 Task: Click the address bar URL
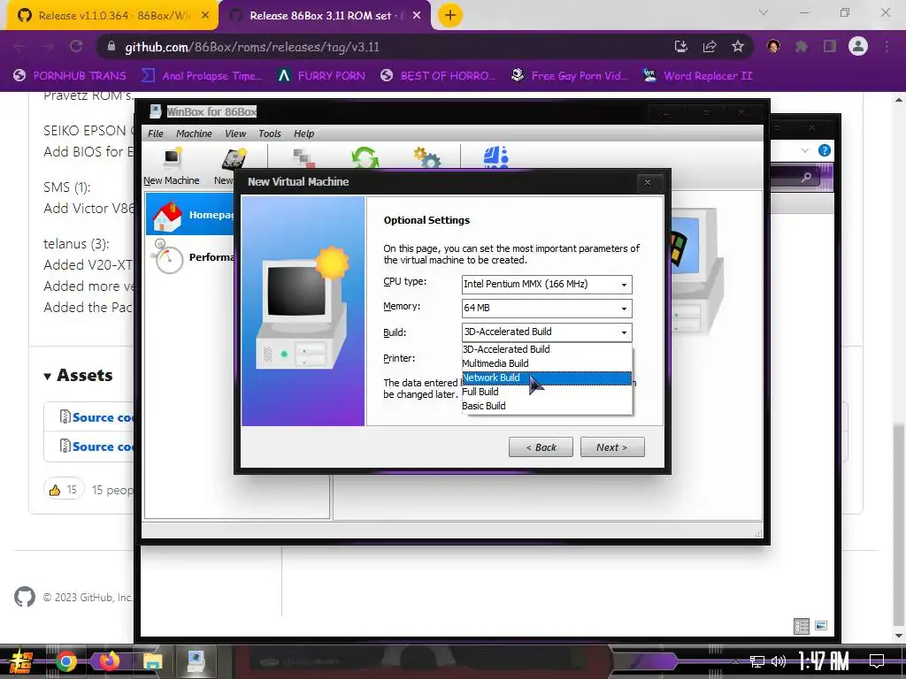pyautogui.click(x=252, y=47)
